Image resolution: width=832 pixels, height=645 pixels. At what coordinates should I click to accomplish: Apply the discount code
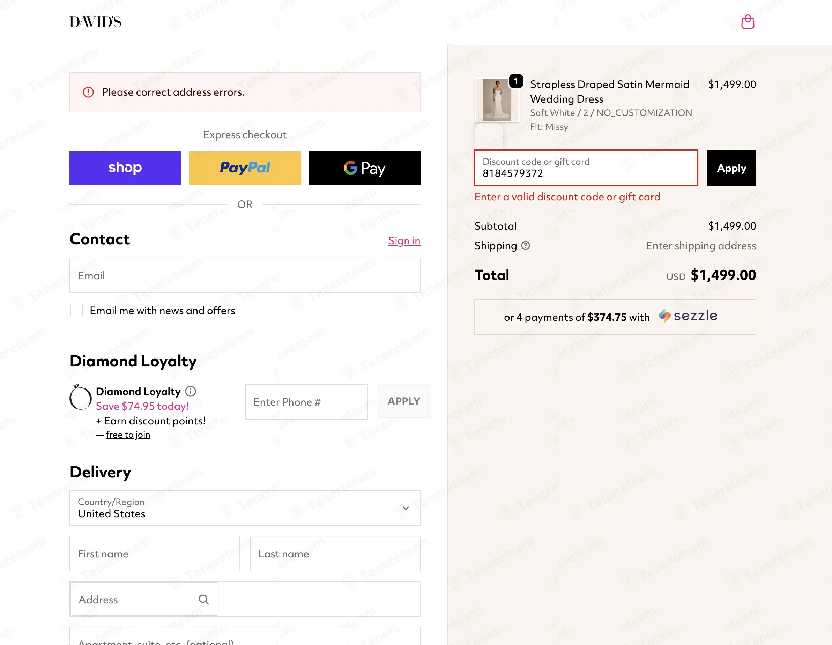click(731, 168)
